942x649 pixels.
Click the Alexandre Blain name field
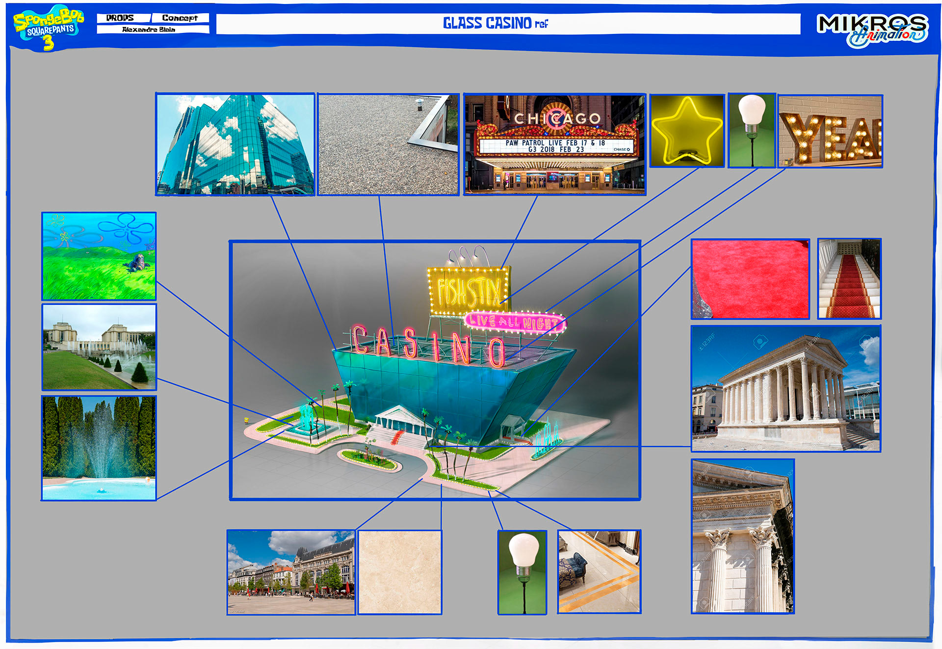pos(149,29)
